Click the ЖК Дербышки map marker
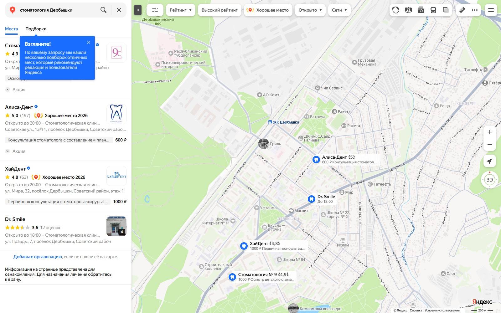 (x=270, y=122)
